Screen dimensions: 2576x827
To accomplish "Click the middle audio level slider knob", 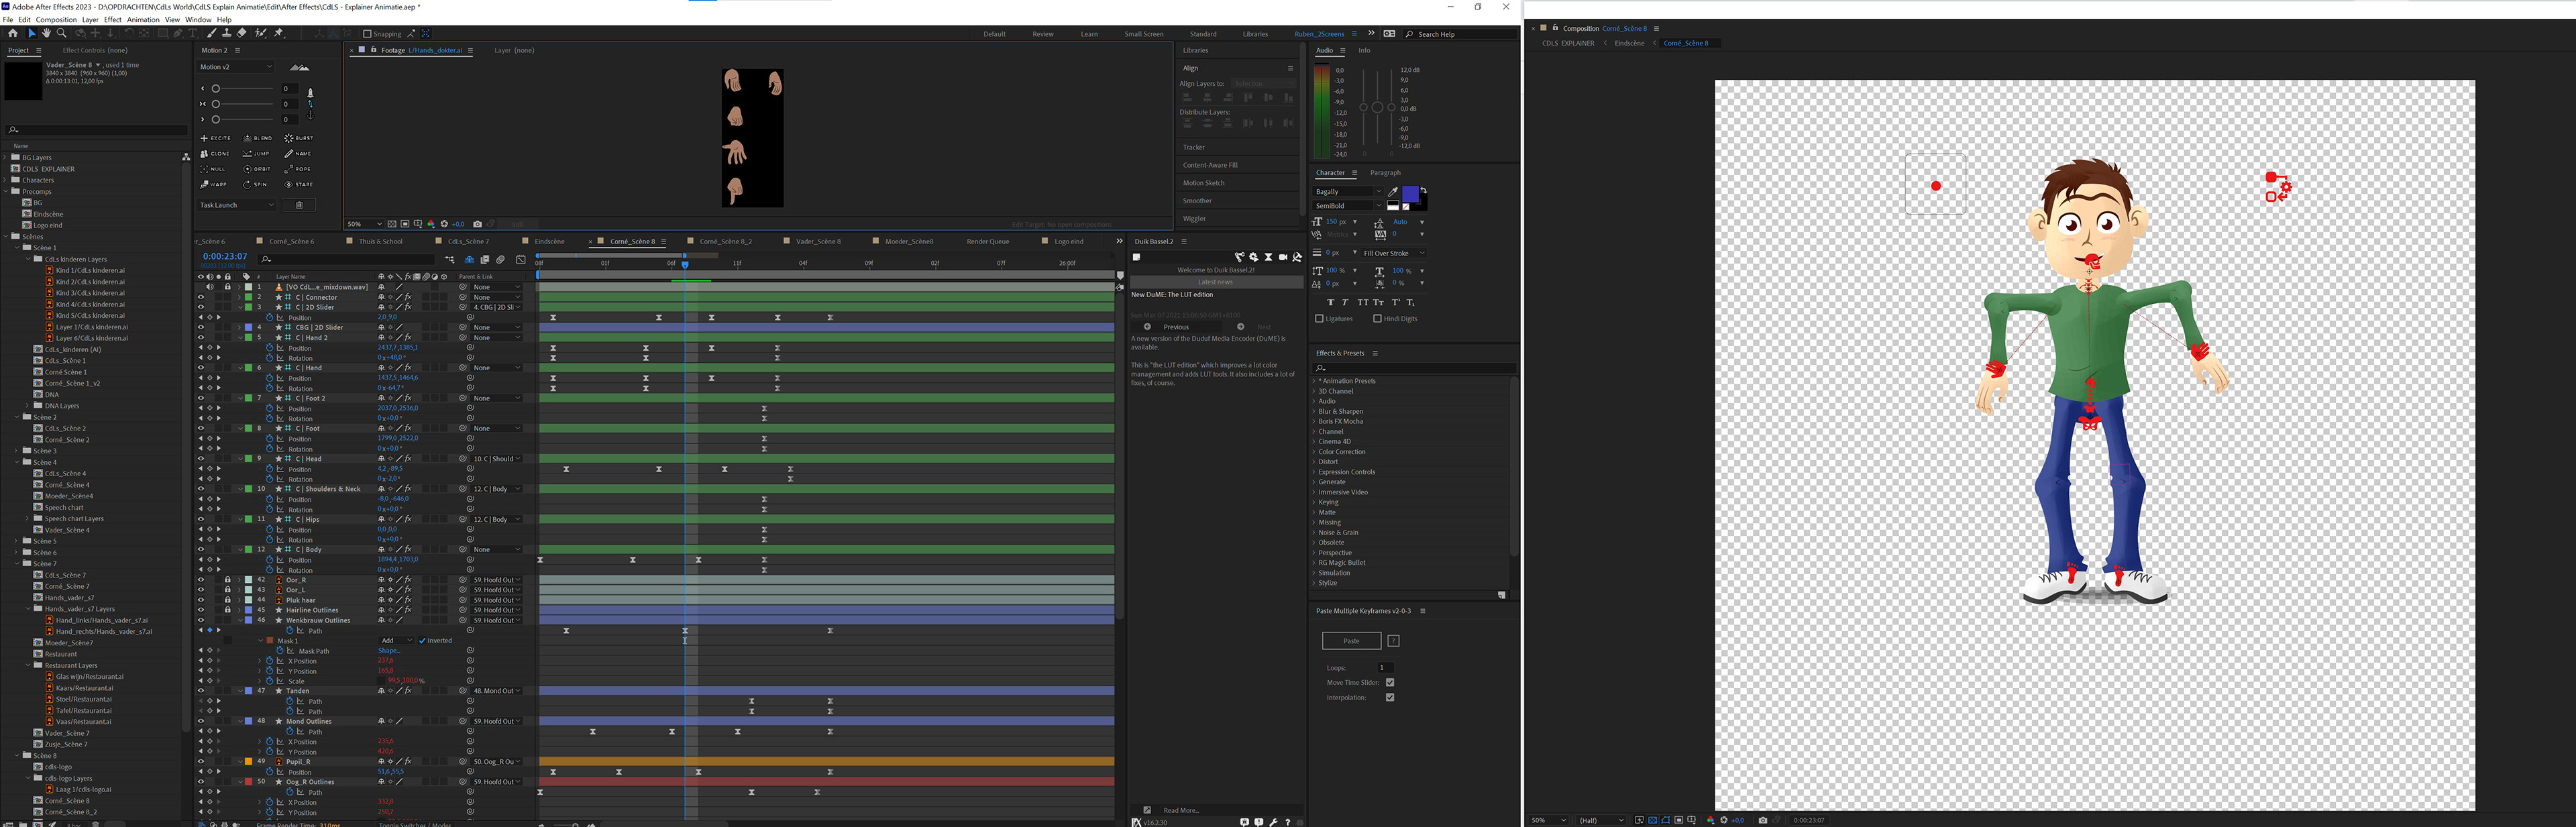I will click(1377, 107).
